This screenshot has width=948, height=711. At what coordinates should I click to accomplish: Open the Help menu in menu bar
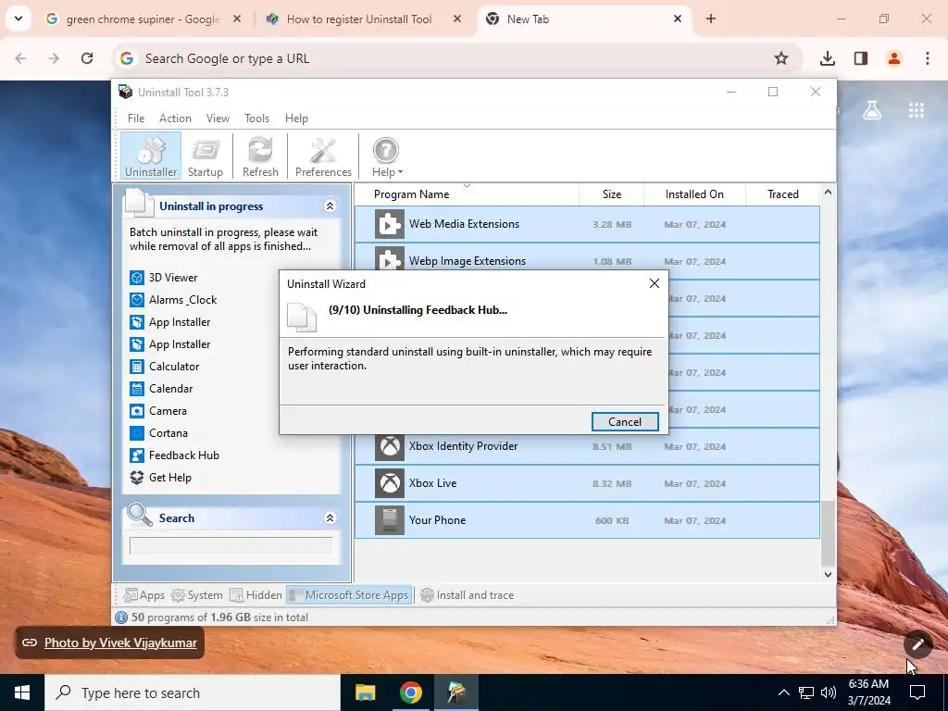[x=296, y=118]
